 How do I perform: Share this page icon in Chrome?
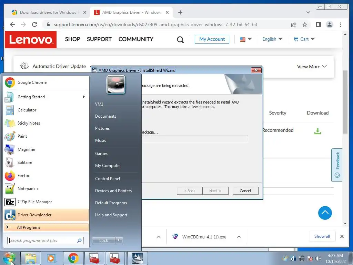click(294, 24)
